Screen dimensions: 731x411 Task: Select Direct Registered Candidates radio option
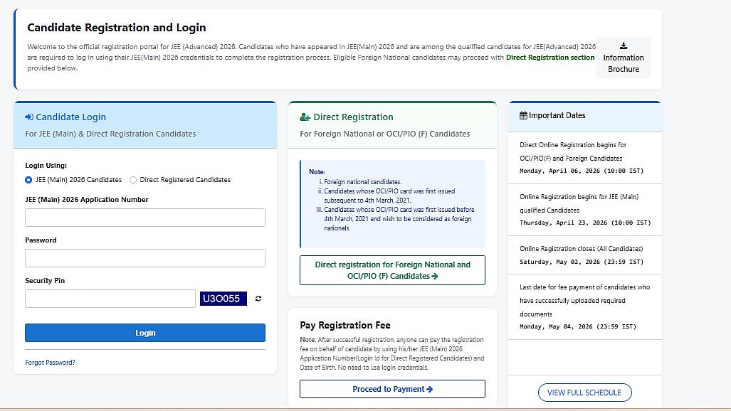click(133, 180)
